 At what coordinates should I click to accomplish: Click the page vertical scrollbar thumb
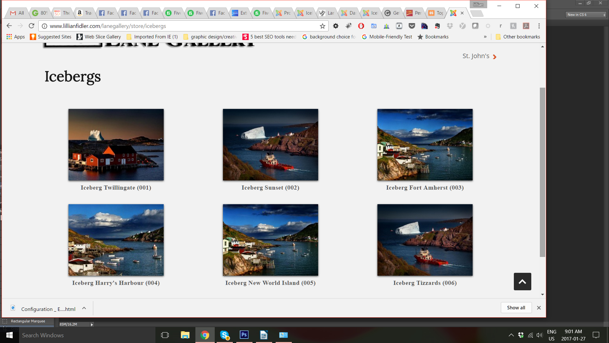[x=542, y=171]
